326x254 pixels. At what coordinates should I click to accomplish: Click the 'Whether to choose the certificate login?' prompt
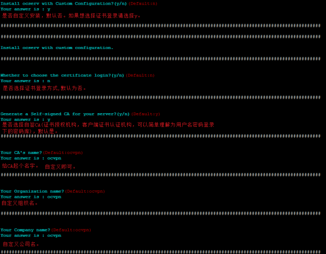[62, 75]
